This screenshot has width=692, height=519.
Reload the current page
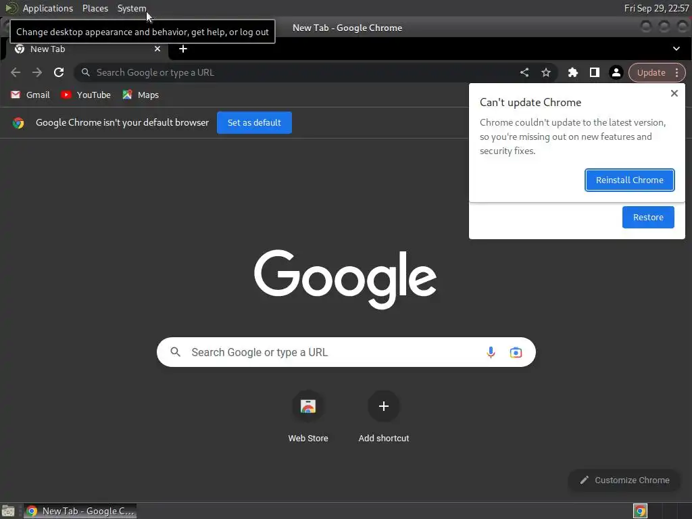tap(59, 72)
